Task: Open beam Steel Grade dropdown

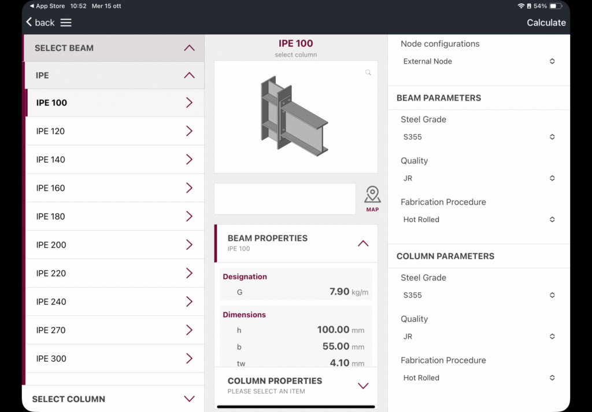Action: (x=479, y=137)
